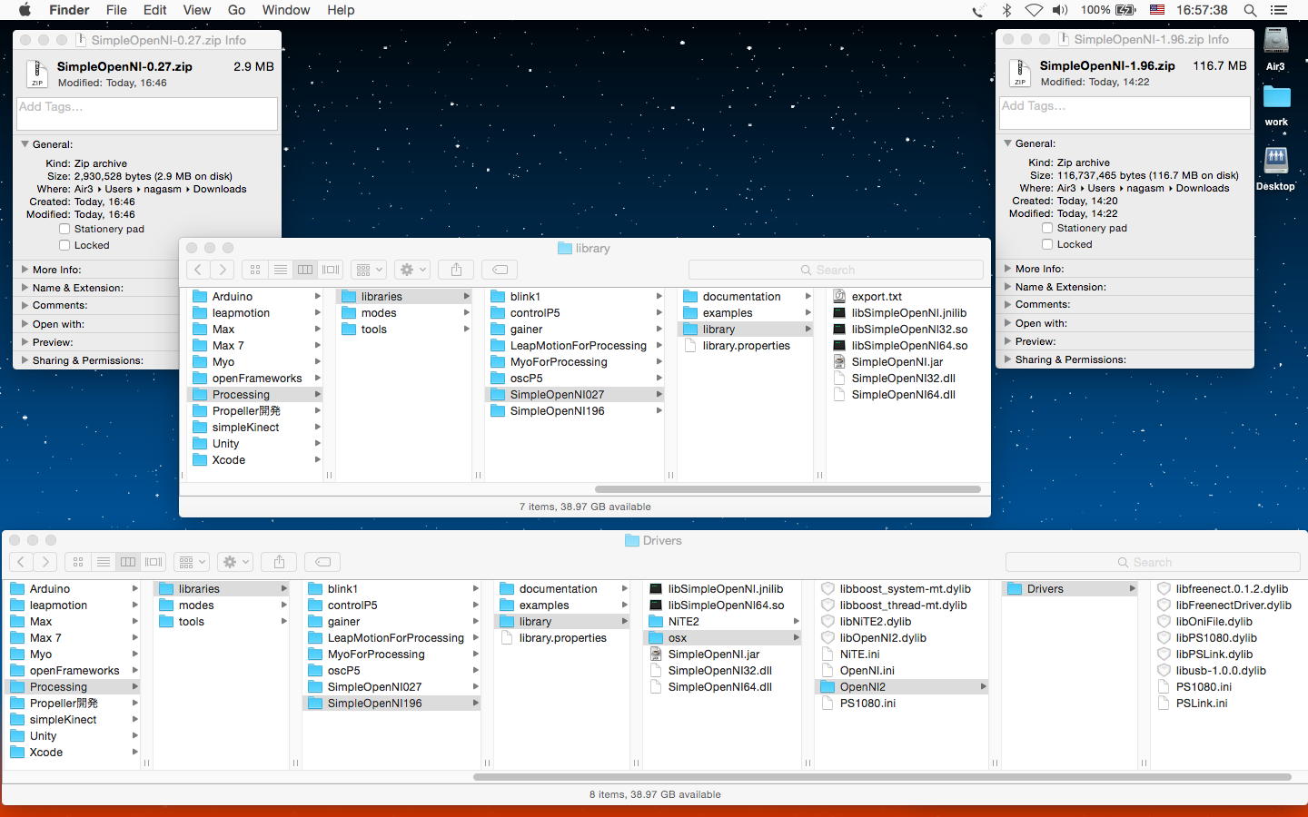Click the Search field in library window
Screen dimensions: 1308x817
(x=836, y=270)
